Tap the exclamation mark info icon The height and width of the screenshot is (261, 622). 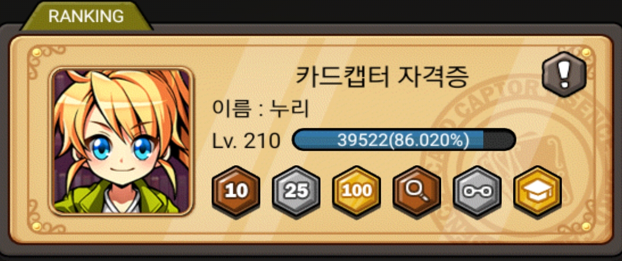pyautogui.click(x=564, y=74)
